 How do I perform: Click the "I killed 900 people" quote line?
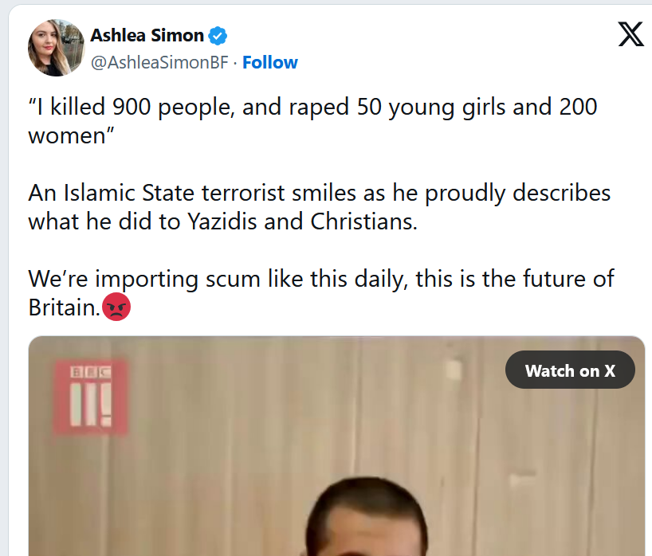[312, 108]
